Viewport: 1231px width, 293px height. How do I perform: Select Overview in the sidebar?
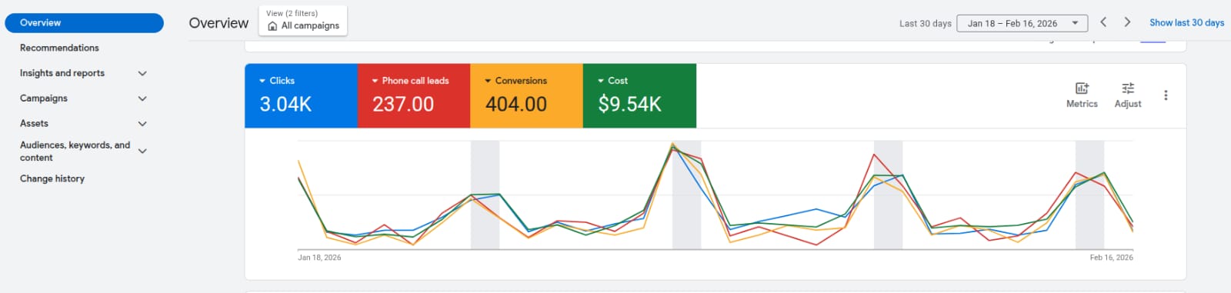(84, 23)
